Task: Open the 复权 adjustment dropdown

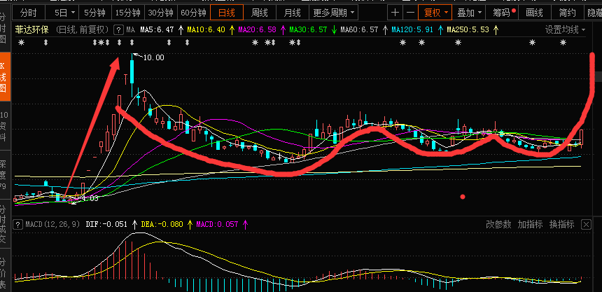Action: pyautogui.click(x=435, y=13)
